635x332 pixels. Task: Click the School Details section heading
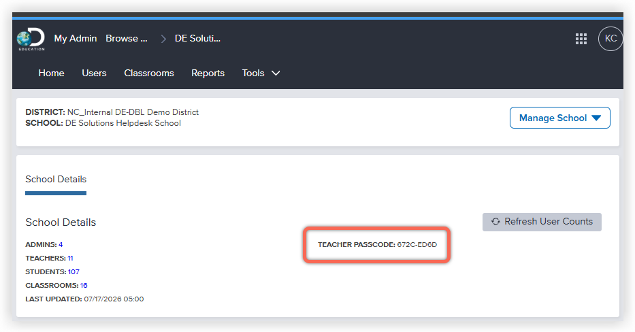point(61,222)
